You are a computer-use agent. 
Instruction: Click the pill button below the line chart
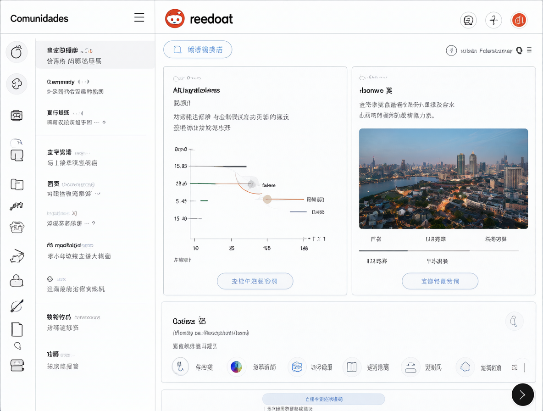tap(255, 281)
